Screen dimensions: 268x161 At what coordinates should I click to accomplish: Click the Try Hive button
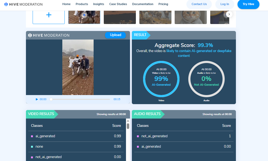pyautogui.click(x=248, y=4)
